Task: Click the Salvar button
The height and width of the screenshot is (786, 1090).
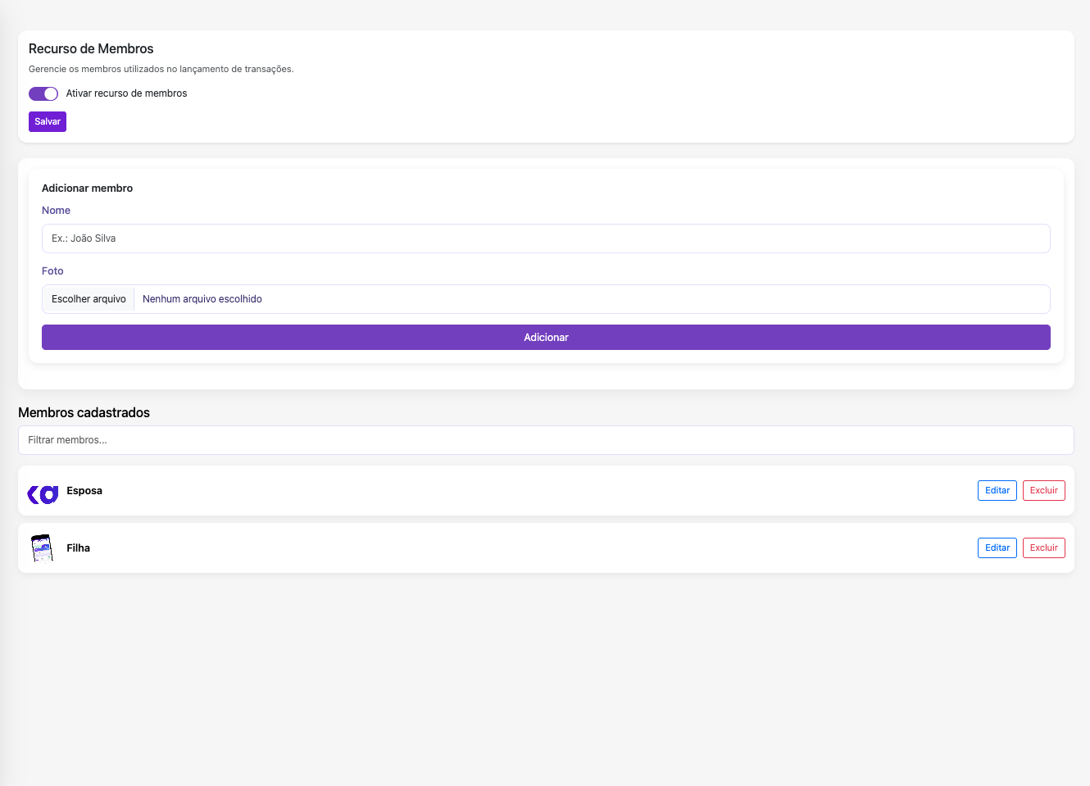Action: coord(48,121)
